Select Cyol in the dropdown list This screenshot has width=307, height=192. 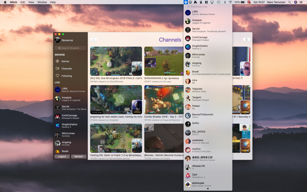click(208, 176)
